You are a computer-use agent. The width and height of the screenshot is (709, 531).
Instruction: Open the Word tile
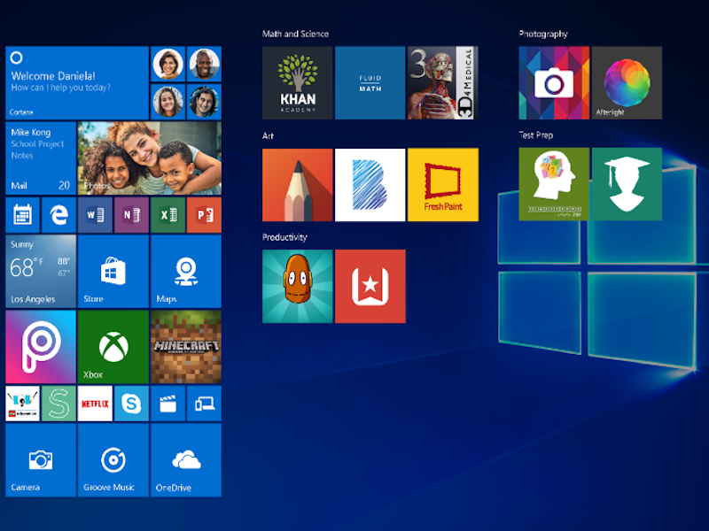tap(95, 215)
